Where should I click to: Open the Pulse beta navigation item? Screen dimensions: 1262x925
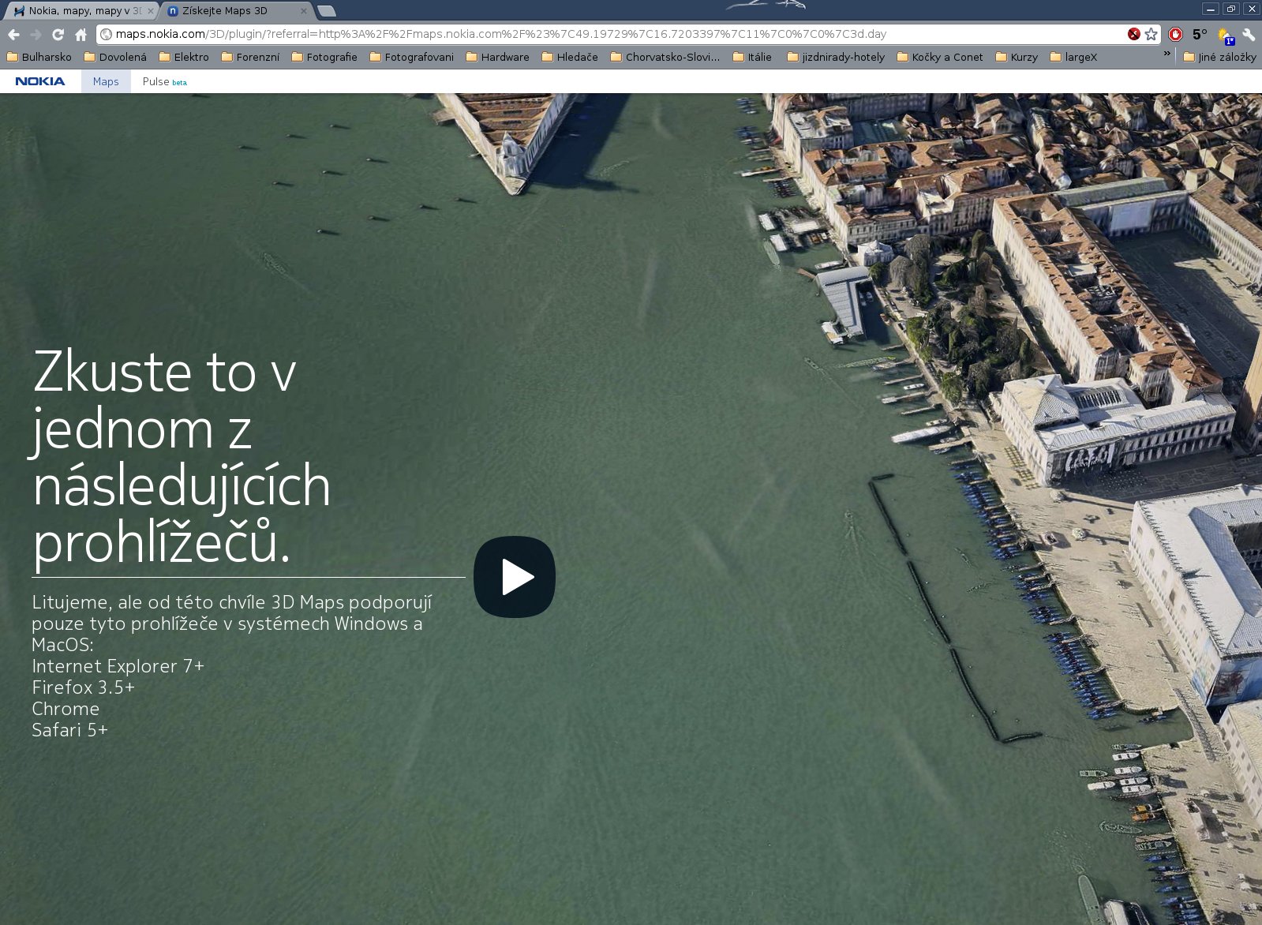tap(164, 81)
